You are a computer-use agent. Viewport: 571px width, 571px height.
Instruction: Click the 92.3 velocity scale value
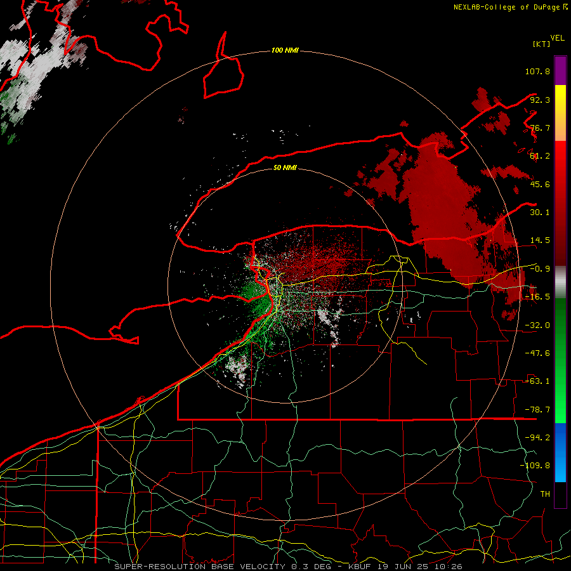(540, 100)
